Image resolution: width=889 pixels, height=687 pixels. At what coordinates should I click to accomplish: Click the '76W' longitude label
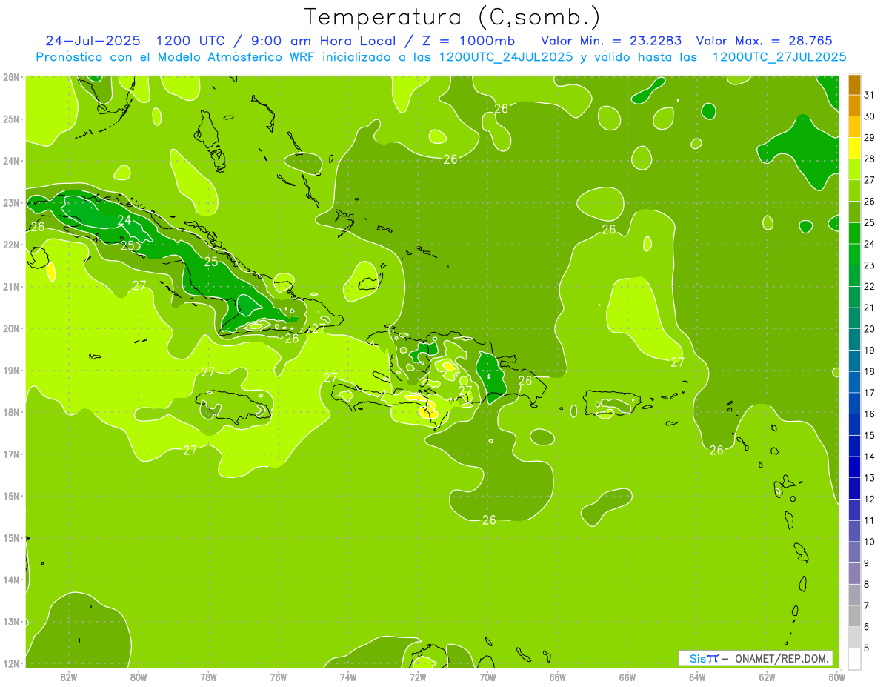point(278,677)
